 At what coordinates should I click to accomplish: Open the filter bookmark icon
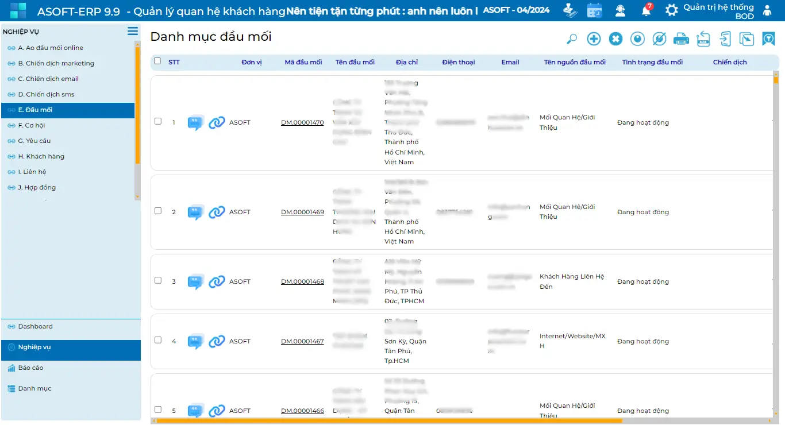click(768, 39)
